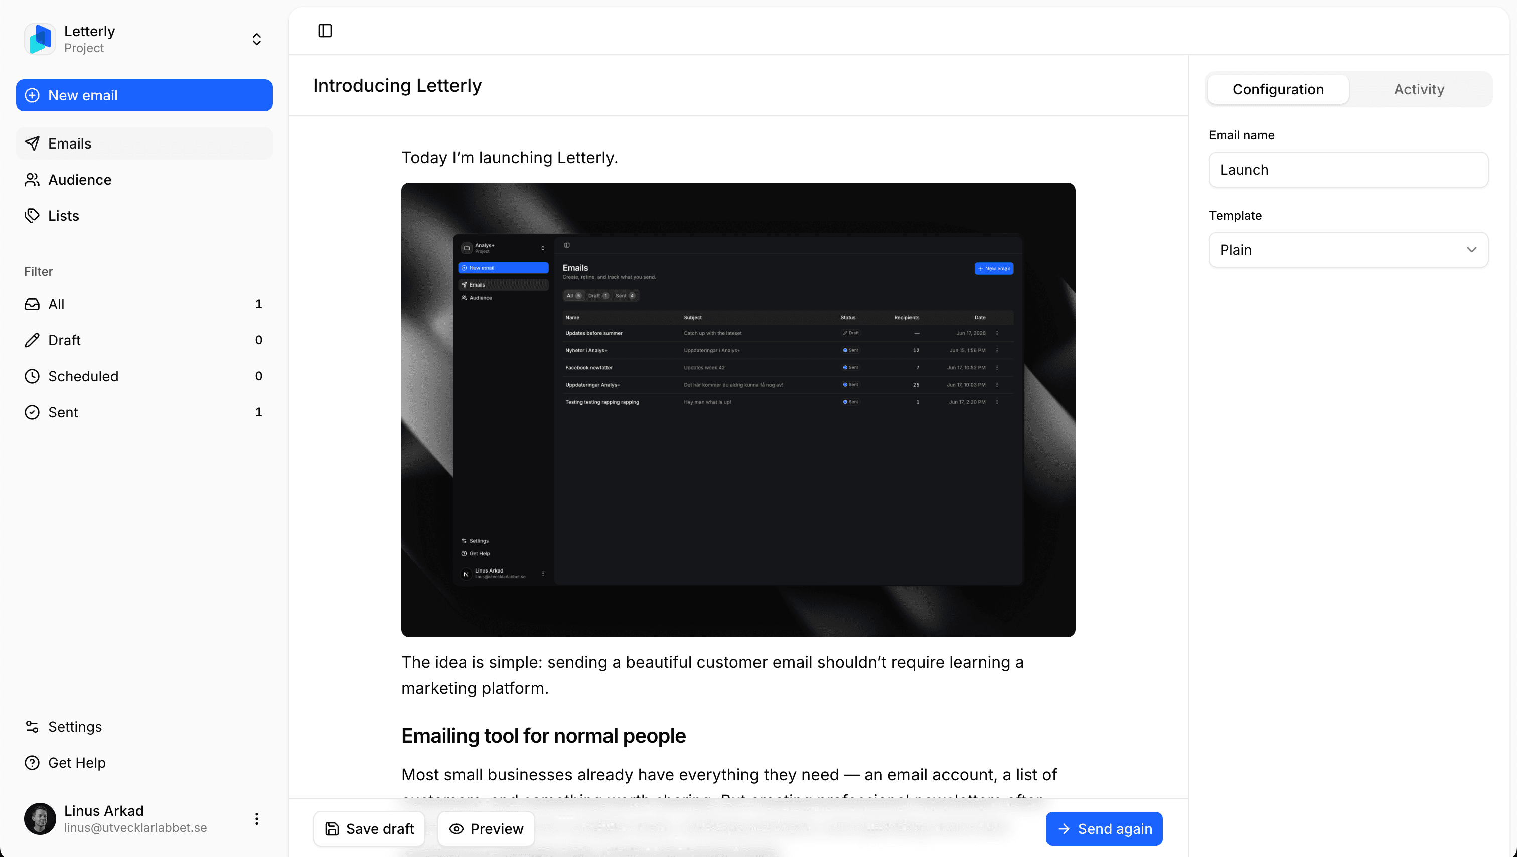
Task: Click the Scheduled filter count 0
Action: coord(258,376)
